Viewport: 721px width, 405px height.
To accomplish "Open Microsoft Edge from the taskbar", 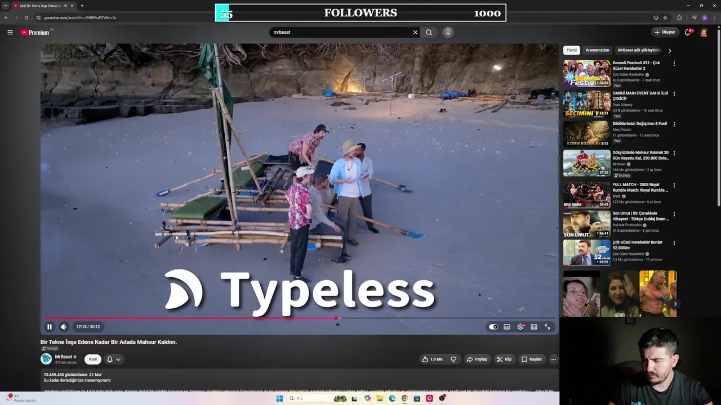I will (392, 398).
